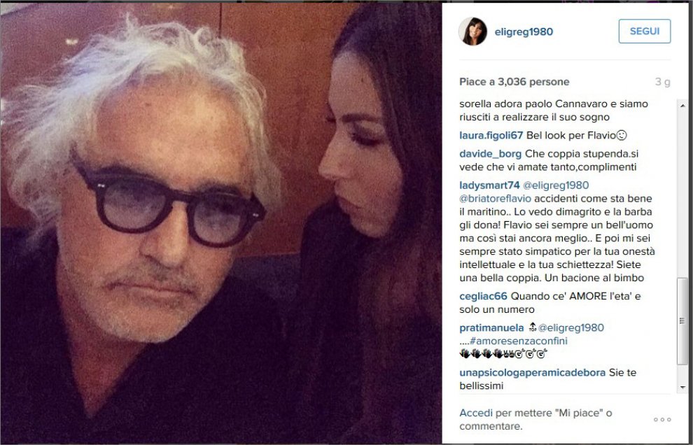Click the @eligreg1980 mention in the ladysmart74 comment
The width and height of the screenshot is (693, 445).
point(556,185)
